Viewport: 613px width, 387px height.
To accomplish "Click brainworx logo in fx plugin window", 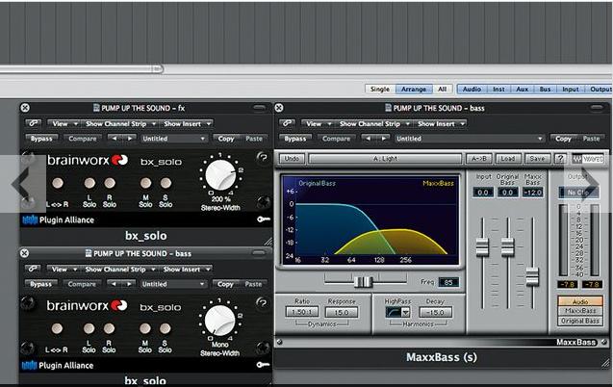I will [88, 160].
